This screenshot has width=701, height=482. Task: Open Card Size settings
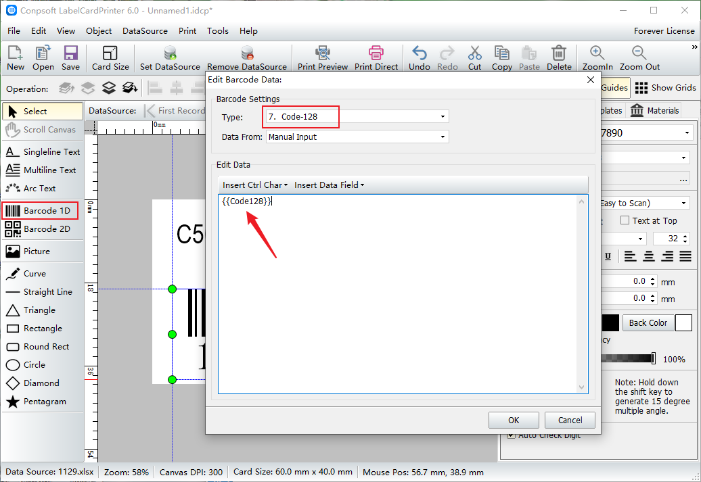[x=110, y=58]
